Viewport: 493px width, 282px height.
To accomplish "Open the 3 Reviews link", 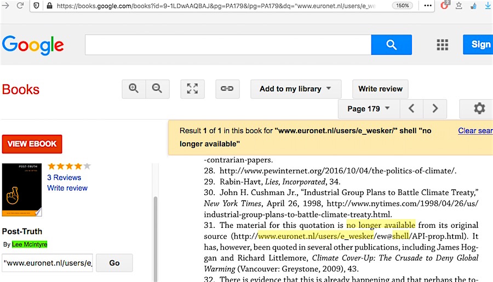I will tap(64, 177).
